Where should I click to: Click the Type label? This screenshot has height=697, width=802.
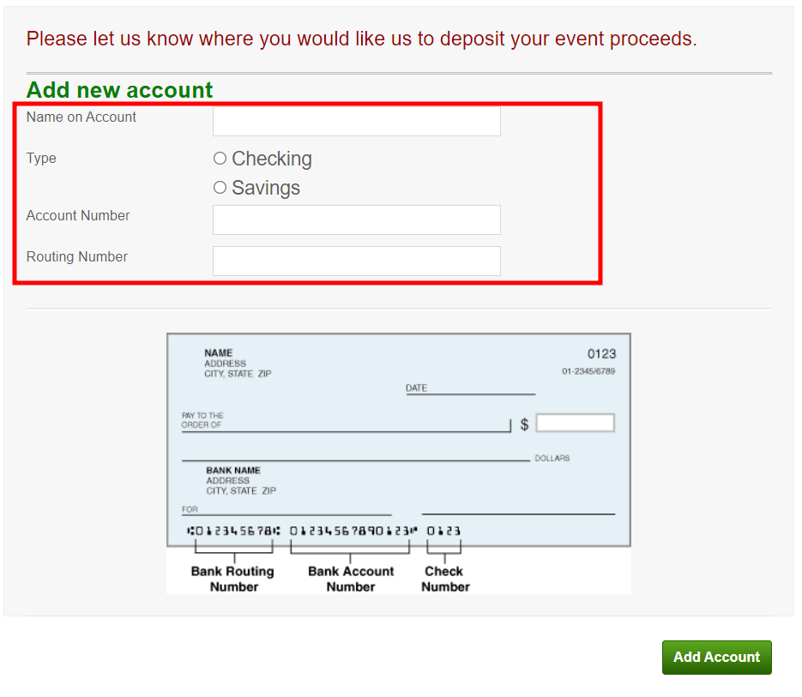click(41, 158)
